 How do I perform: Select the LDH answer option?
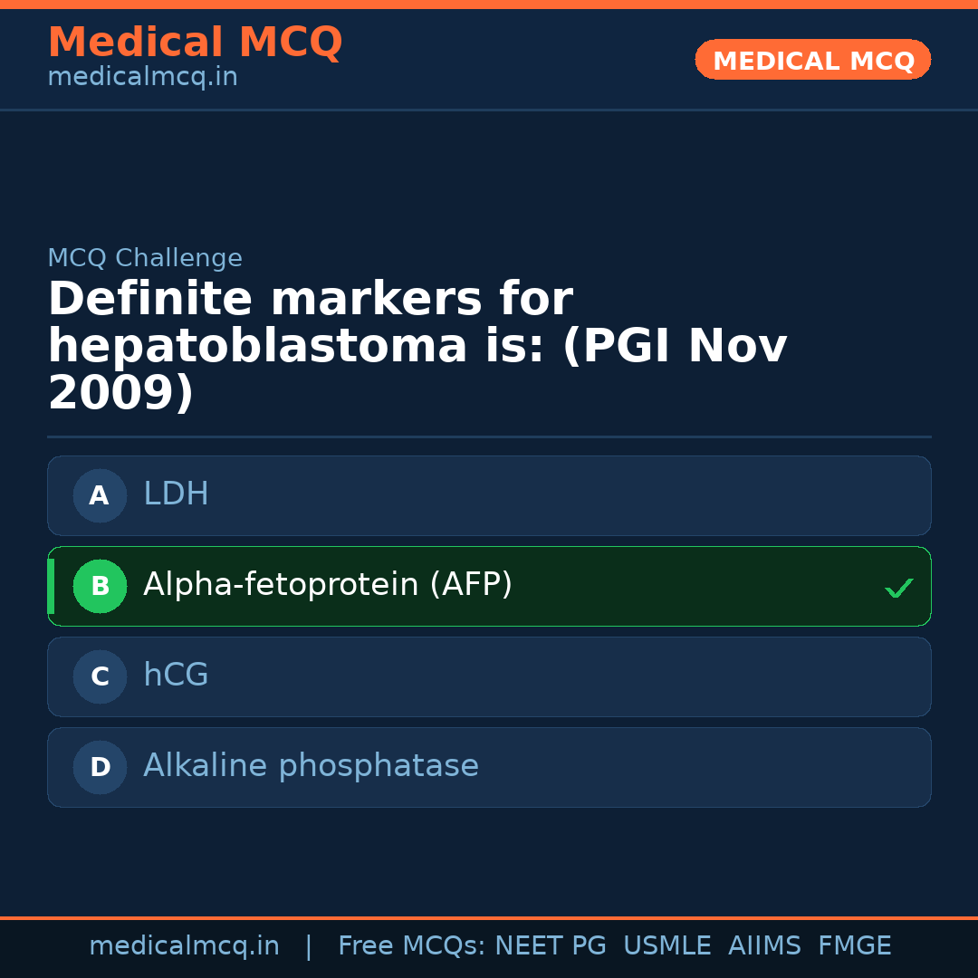[176, 494]
